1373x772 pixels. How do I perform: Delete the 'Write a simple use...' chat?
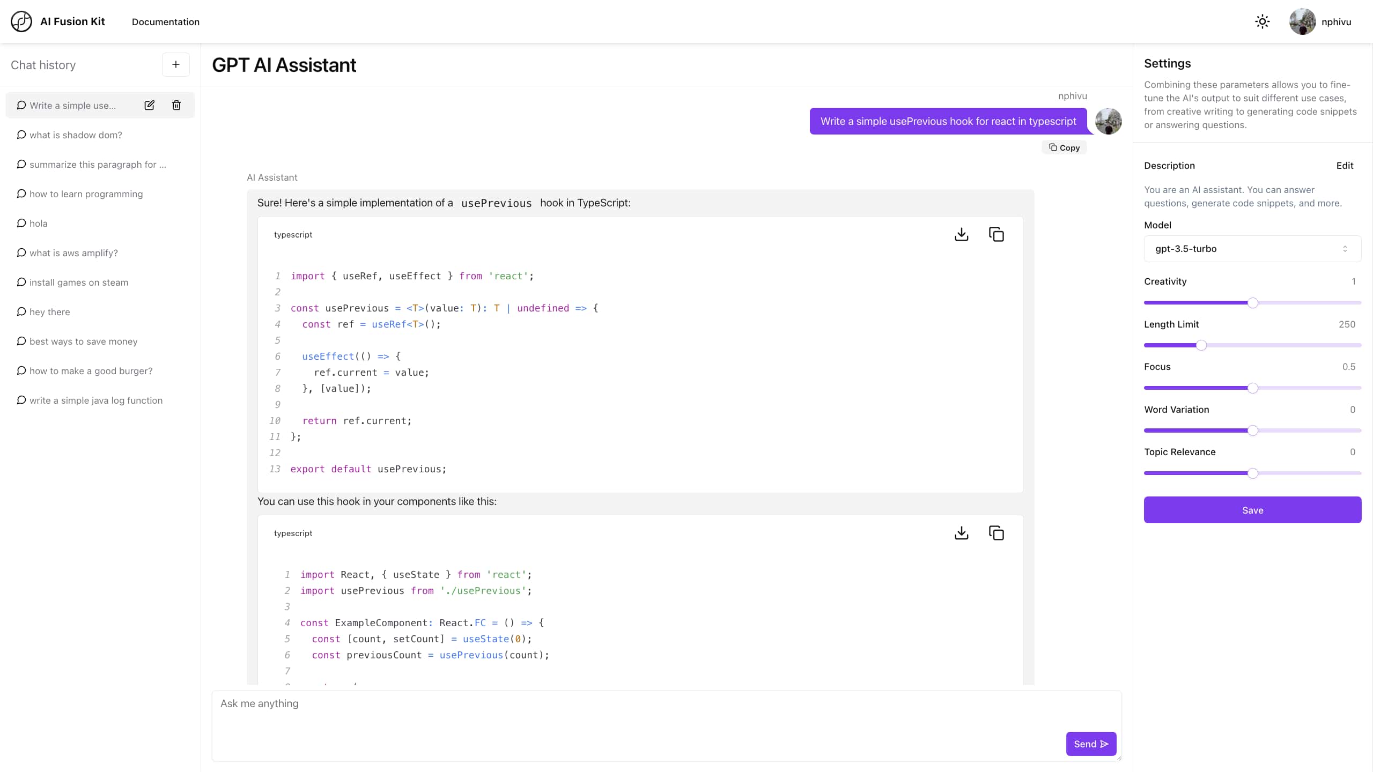[x=176, y=105]
